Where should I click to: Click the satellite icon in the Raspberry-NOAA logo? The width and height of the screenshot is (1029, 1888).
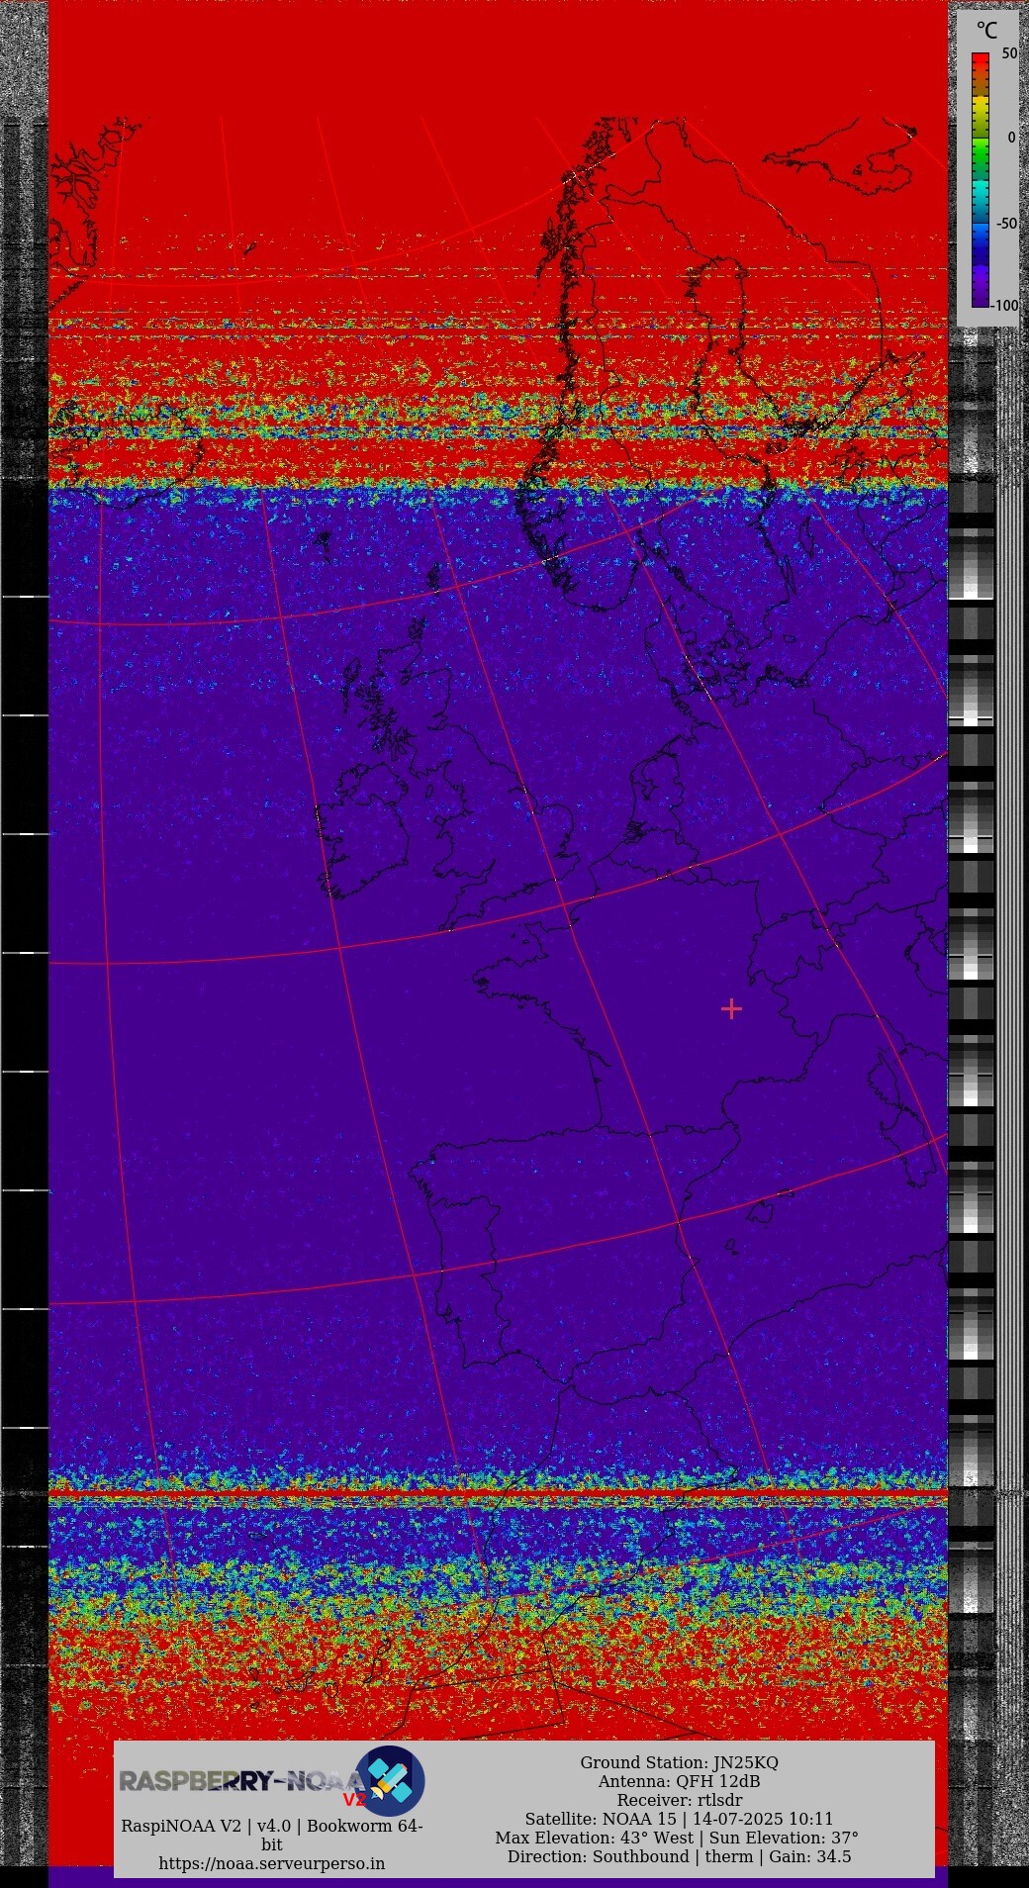click(x=391, y=1780)
